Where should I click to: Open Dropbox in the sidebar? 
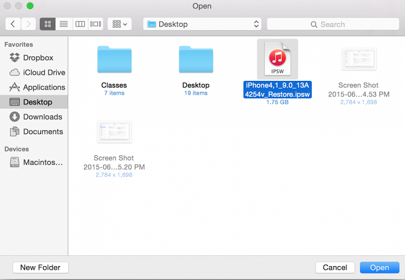[x=37, y=58]
